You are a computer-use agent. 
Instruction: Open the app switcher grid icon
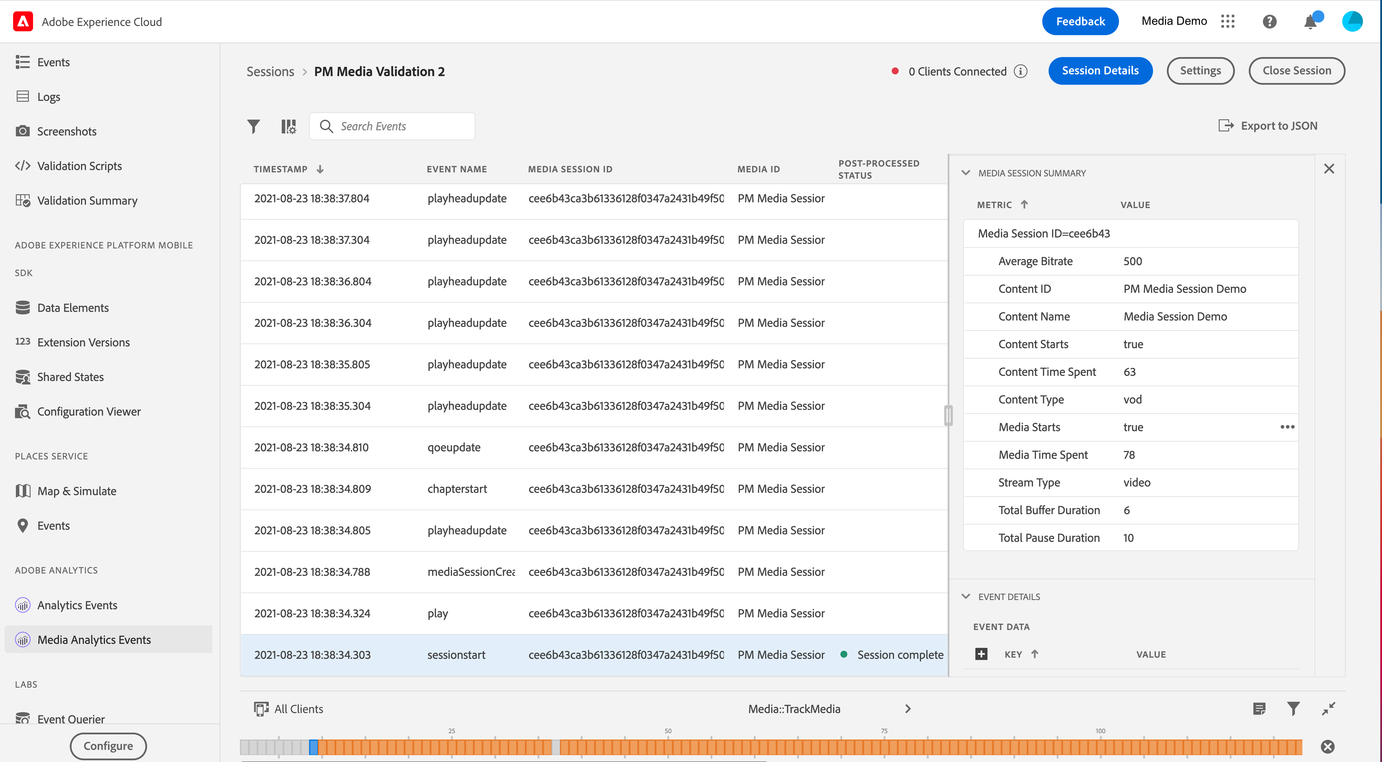pyautogui.click(x=1227, y=21)
